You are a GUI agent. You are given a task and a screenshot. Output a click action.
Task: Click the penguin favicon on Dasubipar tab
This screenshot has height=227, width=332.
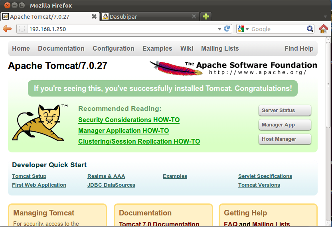click(x=105, y=16)
